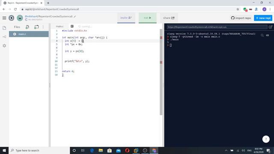
Task: Open files panel more options menu
Action: click(x=43, y=27)
